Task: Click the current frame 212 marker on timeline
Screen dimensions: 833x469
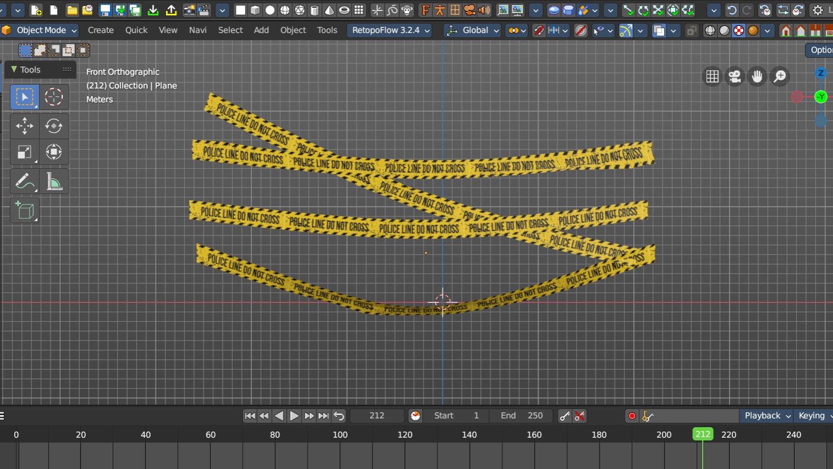Action: [x=703, y=434]
